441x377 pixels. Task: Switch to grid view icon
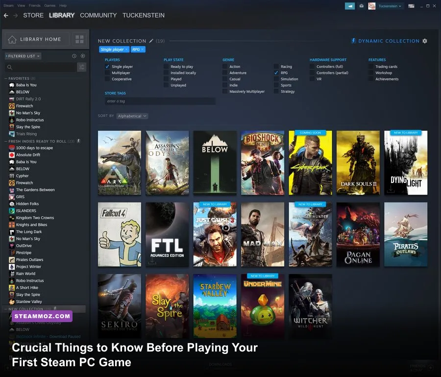click(x=79, y=39)
